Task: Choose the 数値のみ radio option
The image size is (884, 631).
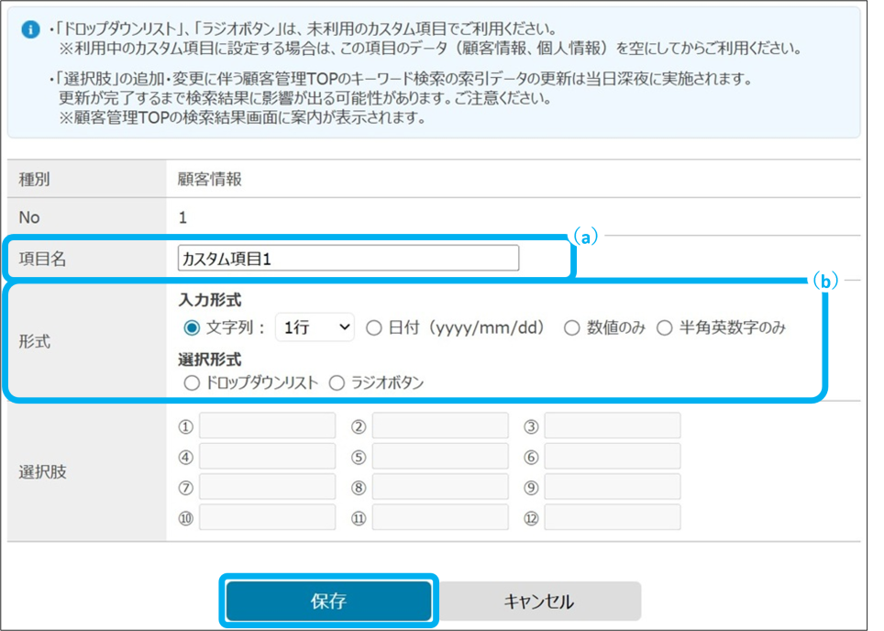Action: (571, 327)
